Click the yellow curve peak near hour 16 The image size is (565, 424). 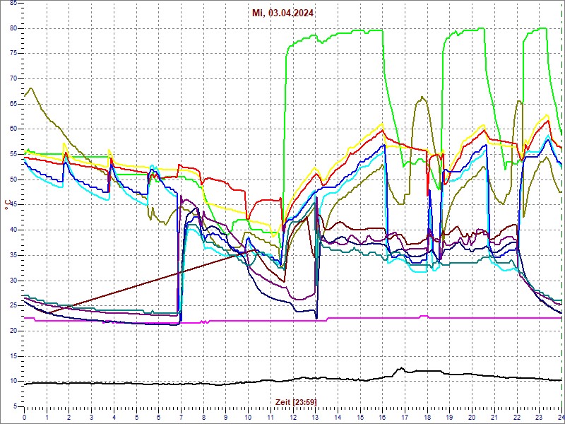pos(381,124)
